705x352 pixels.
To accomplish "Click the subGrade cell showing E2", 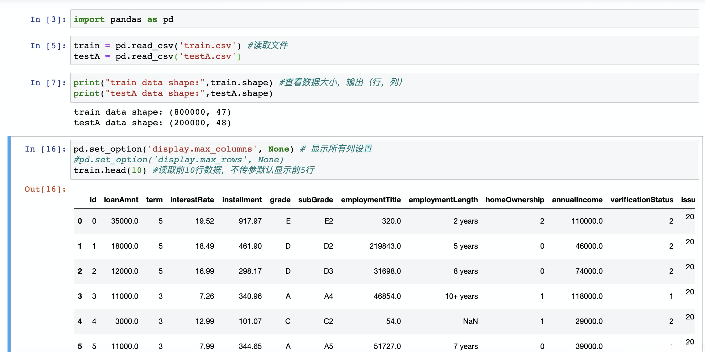I will [328, 221].
